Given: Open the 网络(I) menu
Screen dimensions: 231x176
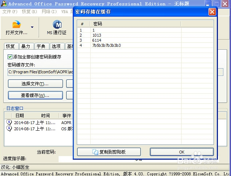Looking at the screenshot, I should tap(49, 12).
